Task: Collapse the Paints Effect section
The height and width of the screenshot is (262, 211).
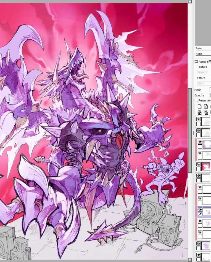Action: pyautogui.click(x=196, y=61)
